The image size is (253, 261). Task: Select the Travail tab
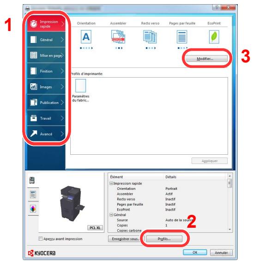pyautogui.click(x=46, y=118)
